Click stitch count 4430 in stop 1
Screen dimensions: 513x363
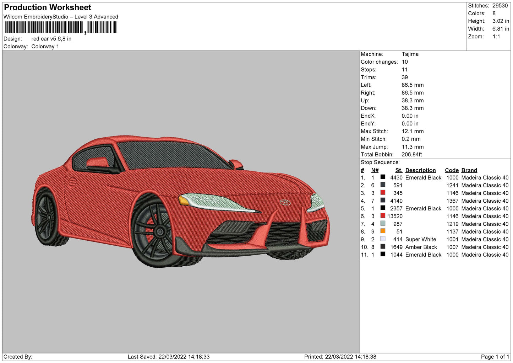[396, 178]
